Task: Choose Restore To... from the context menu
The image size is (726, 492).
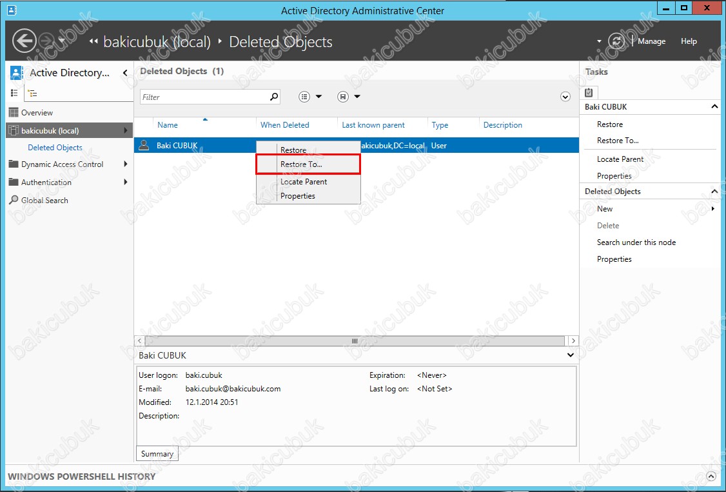Action: click(308, 164)
